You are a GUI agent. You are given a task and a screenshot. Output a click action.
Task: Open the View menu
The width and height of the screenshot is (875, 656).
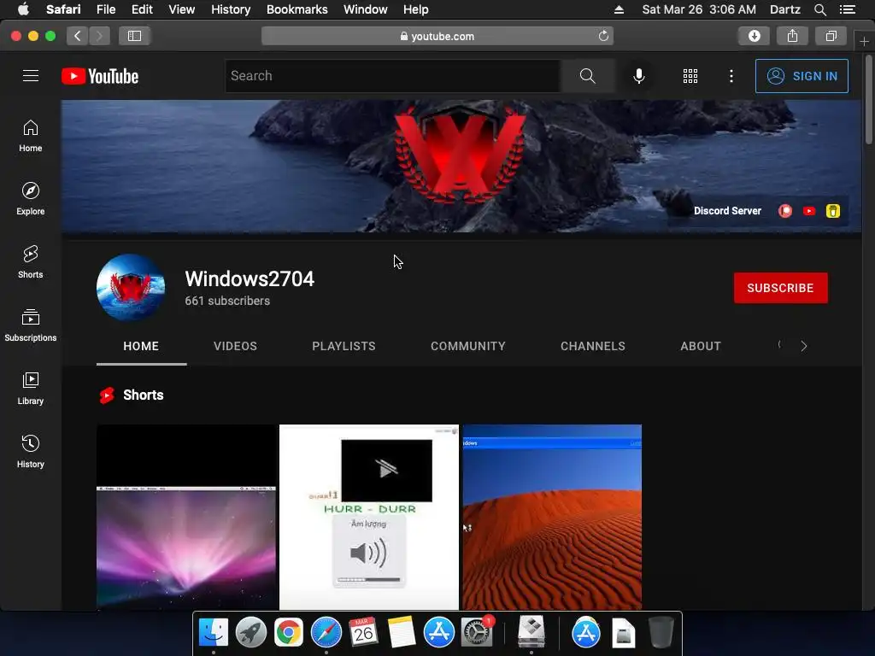[x=181, y=9]
